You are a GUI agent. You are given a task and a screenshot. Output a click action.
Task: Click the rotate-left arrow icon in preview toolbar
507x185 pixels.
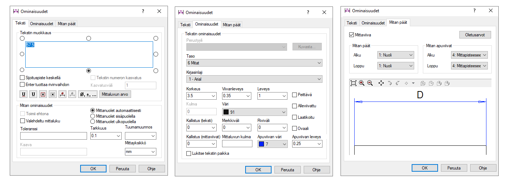tap(390, 83)
